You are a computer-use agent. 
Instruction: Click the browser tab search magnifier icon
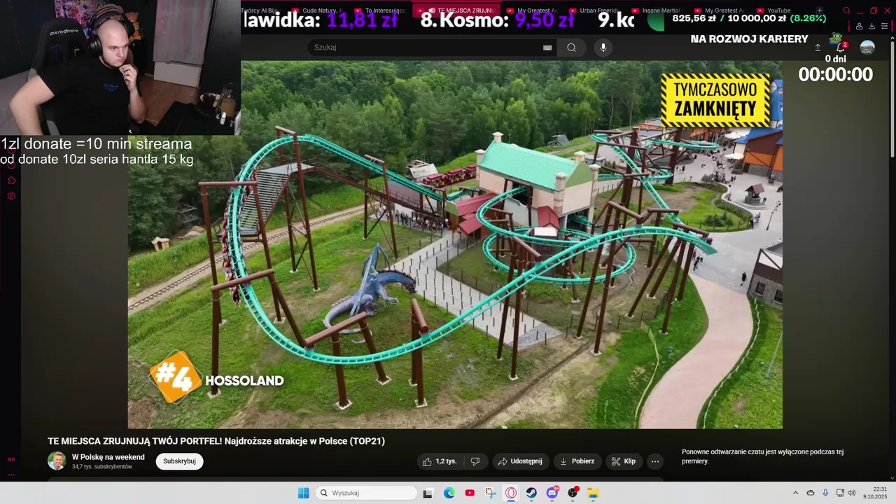pyautogui.click(x=846, y=10)
